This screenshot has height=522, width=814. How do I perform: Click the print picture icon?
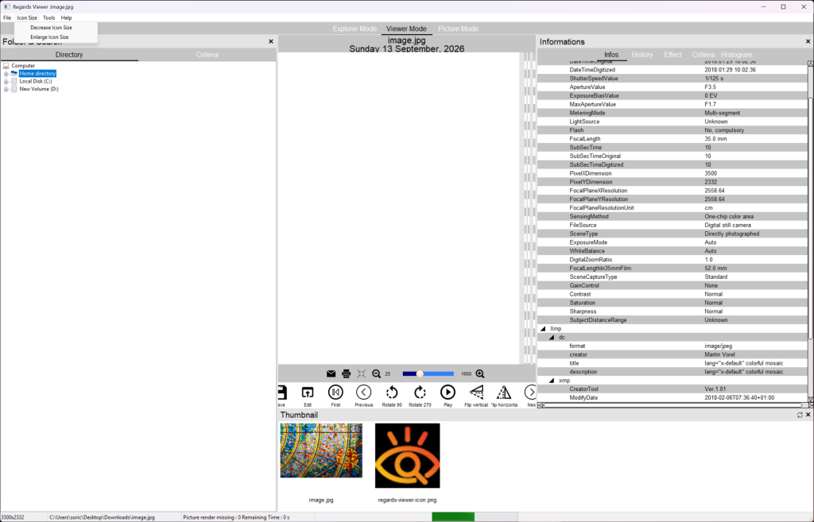pyautogui.click(x=347, y=373)
